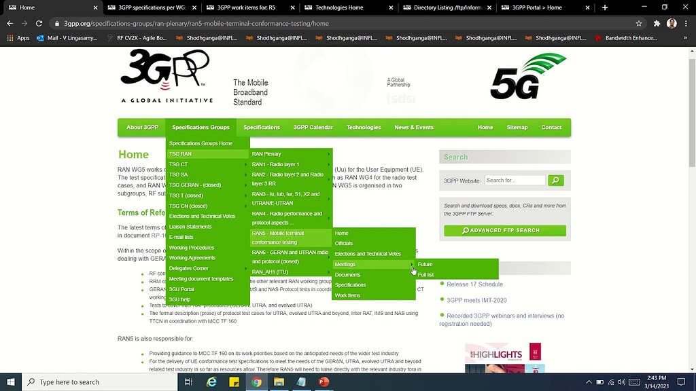This screenshot has height=391, width=696.
Task: Click the Advanced FTP Search button
Action: point(505,231)
